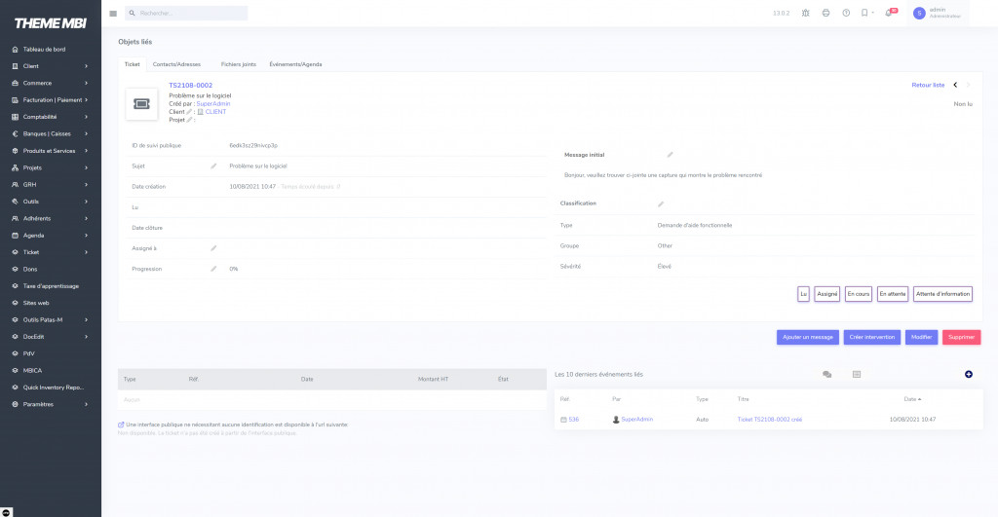Switch to the Ticket tab
This screenshot has height=517, width=998.
pyautogui.click(x=132, y=64)
